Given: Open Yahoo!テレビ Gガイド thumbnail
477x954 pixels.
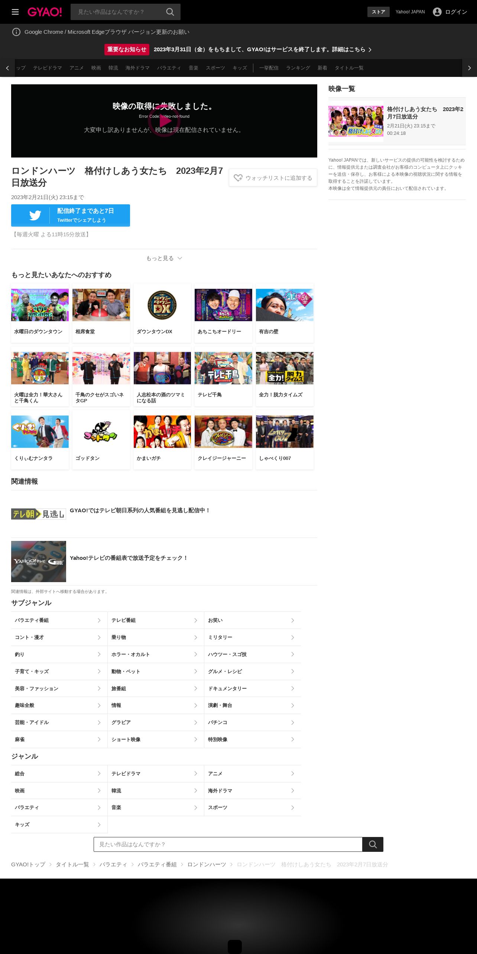Looking at the screenshot, I should (x=39, y=561).
